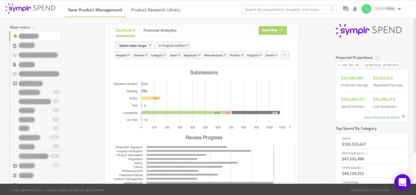Image resolution: width=416 pixels, height=195 pixels.
Task: Open the Progress filter dropdown
Action: pos(254,55)
